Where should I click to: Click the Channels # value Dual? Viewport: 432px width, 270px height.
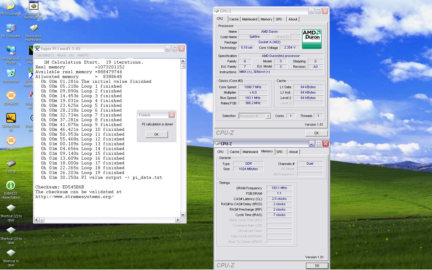310,163
